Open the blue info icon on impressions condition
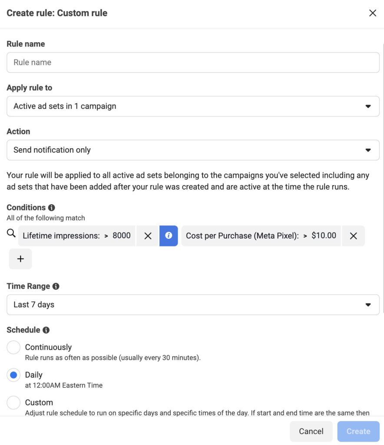The height and width of the screenshot is (445, 384). pyautogui.click(x=169, y=236)
